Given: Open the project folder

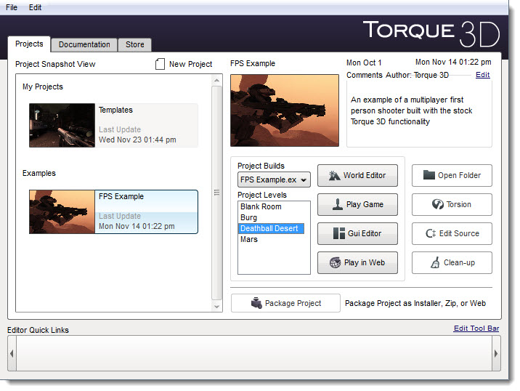Looking at the screenshot, I should [452, 175].
